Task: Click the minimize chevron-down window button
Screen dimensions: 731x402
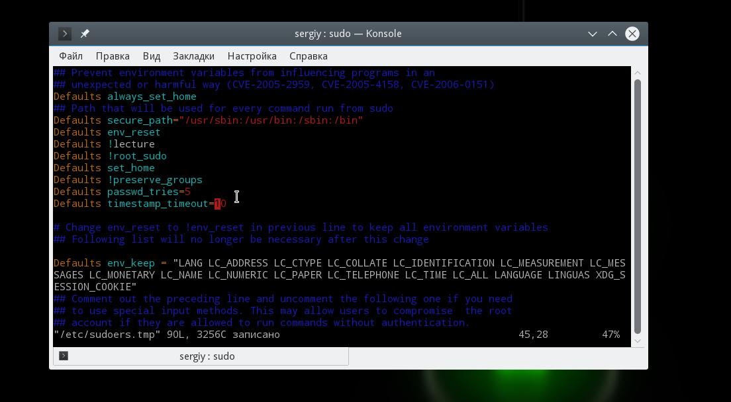Action: [x=593, y=34]
